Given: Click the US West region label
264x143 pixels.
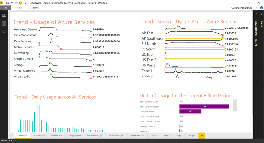Looking at the screenshot, I should coord(148,65).
